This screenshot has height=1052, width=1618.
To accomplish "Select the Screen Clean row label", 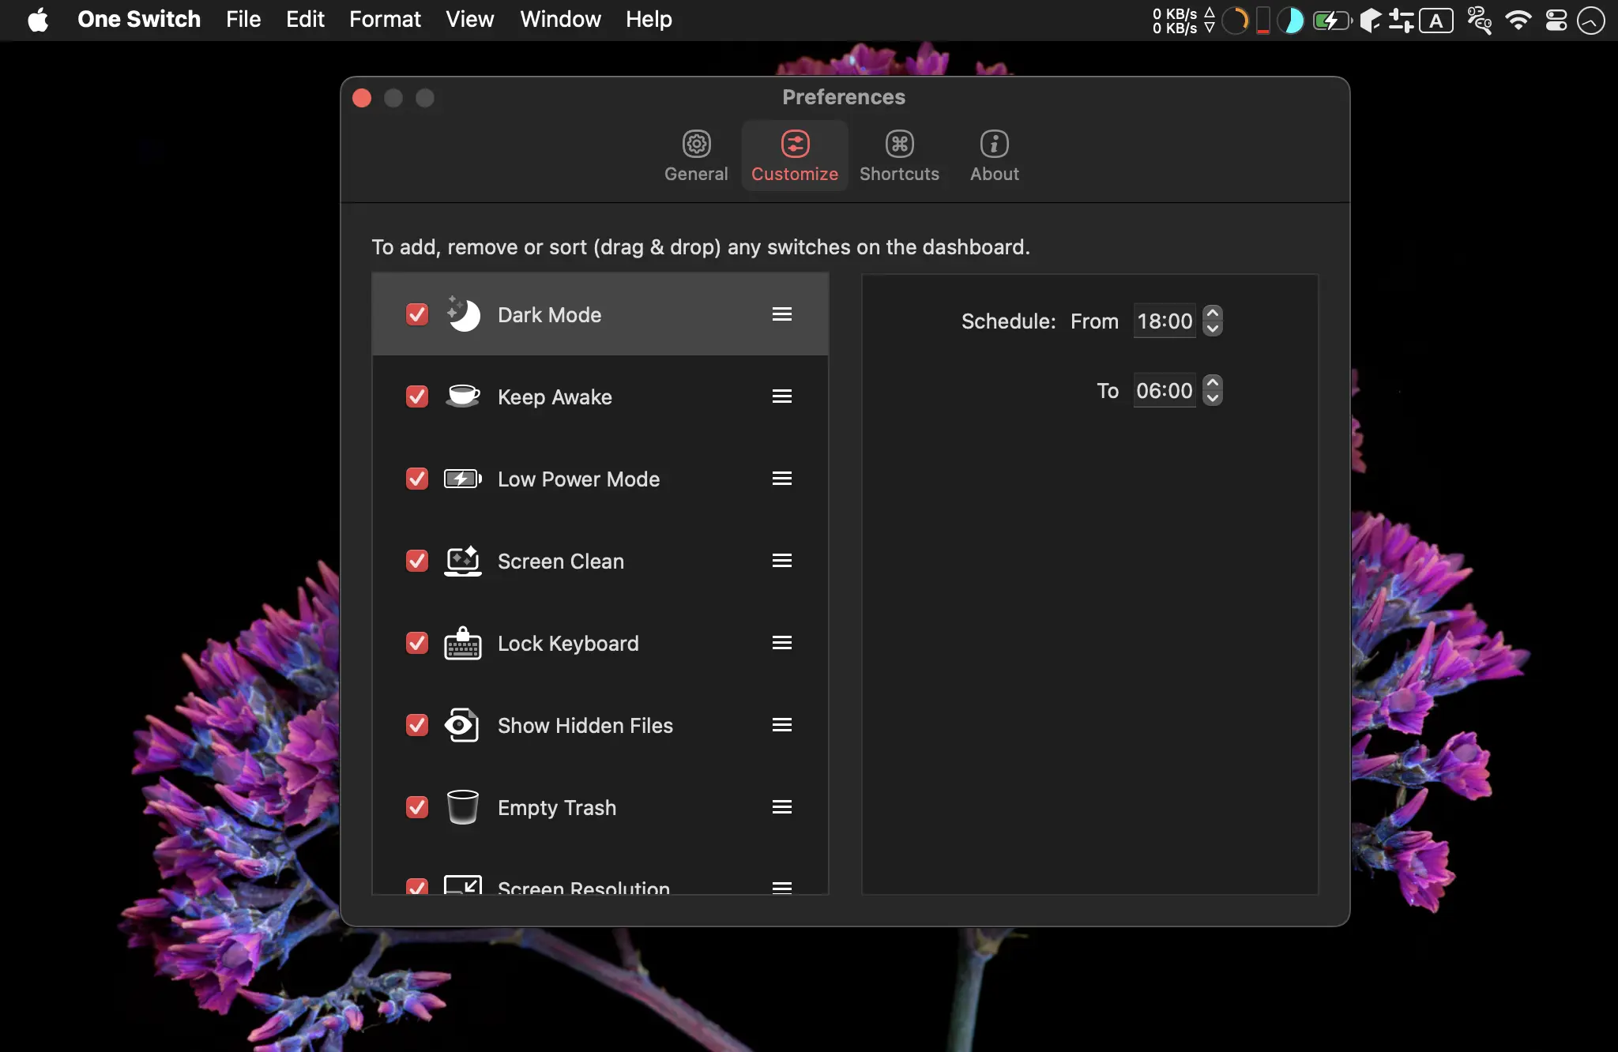I will coord(561,561).
